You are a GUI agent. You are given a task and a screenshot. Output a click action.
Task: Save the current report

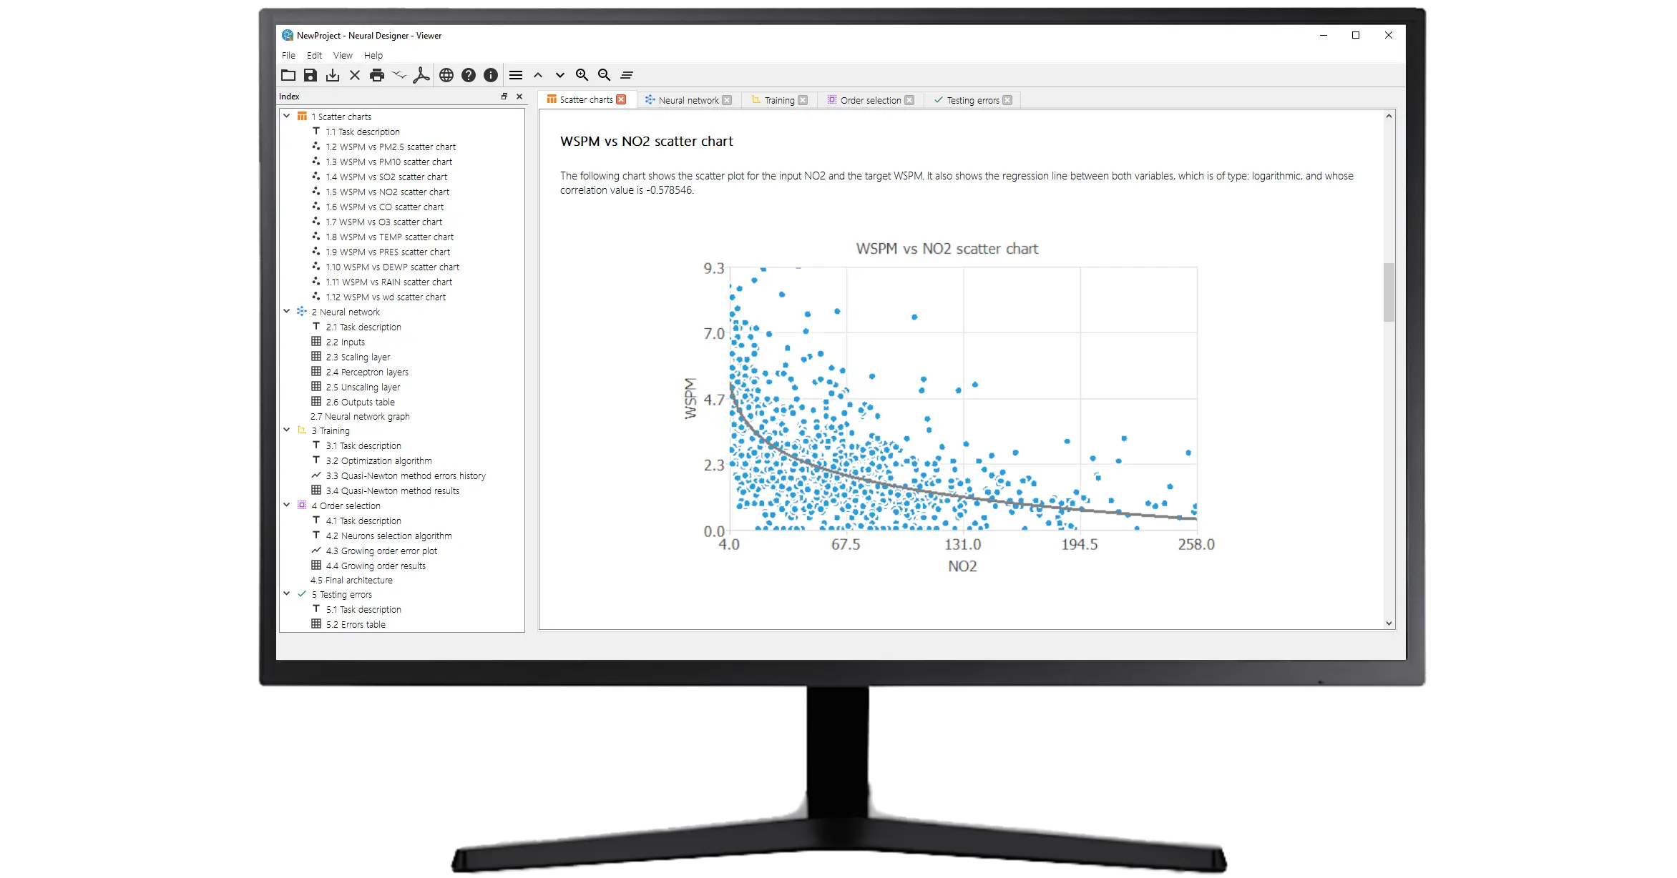tap(311, 74)
